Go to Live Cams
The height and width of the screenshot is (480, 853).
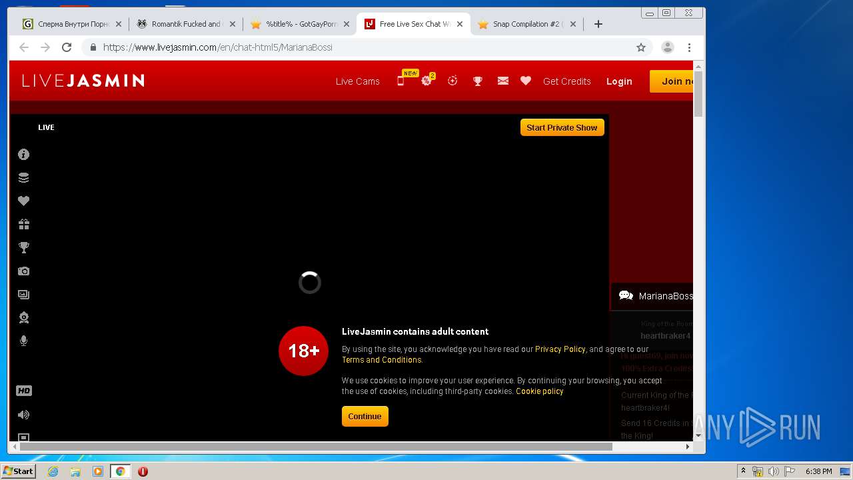[x=358, y=81]
